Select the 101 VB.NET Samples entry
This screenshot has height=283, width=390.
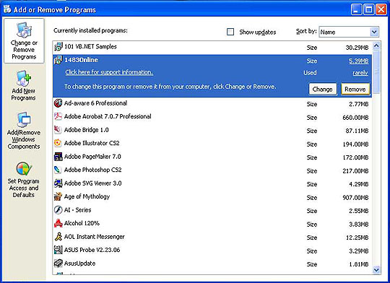(212, 47)
